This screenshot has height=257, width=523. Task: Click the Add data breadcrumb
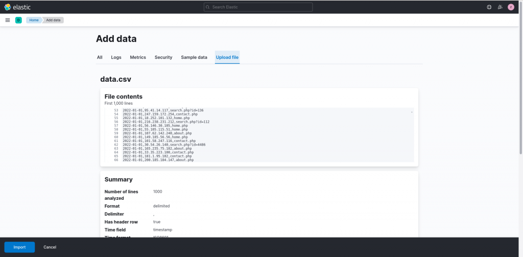pyautogui.click(x=53, y=20)
